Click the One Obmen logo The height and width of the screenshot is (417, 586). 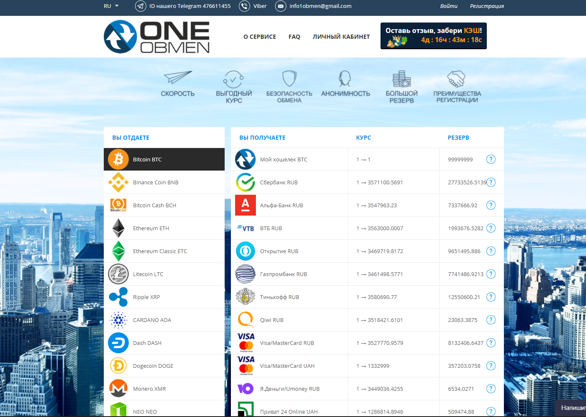157,37
